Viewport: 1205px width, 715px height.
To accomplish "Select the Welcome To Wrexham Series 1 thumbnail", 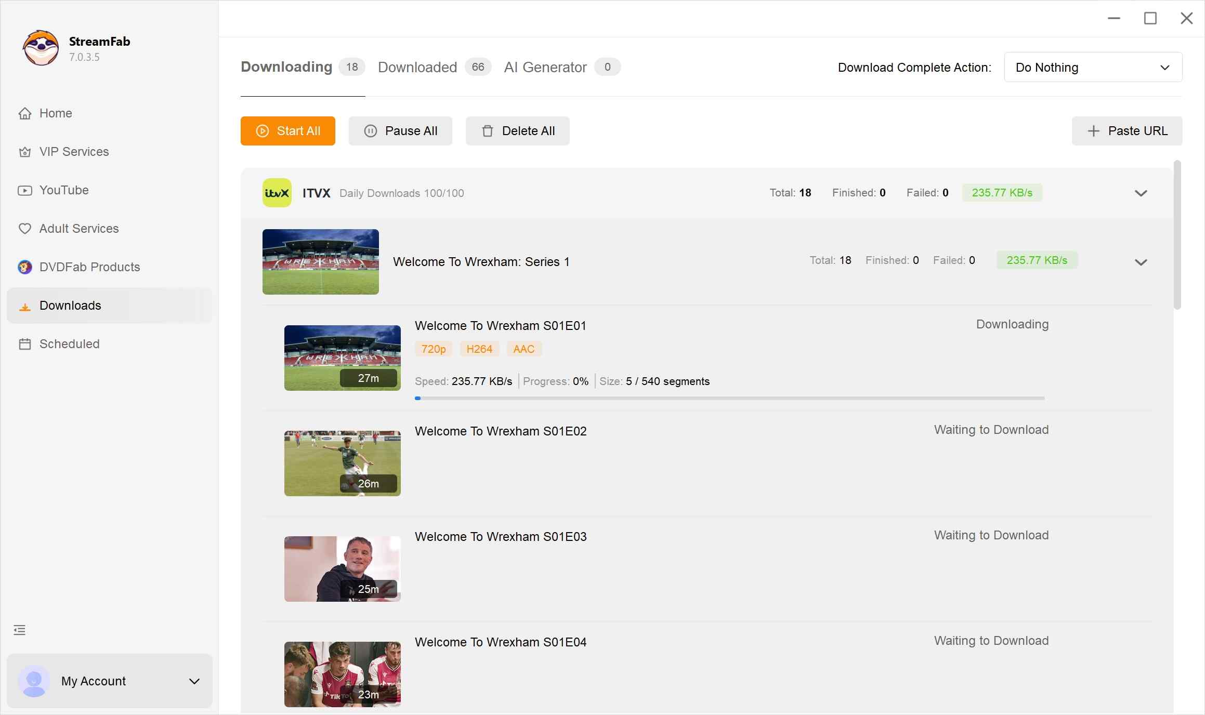I will coord(321,262).
